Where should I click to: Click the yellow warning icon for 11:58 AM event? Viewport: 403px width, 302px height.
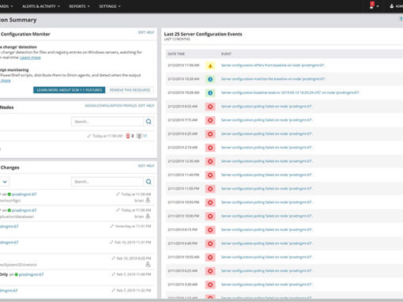210,66
